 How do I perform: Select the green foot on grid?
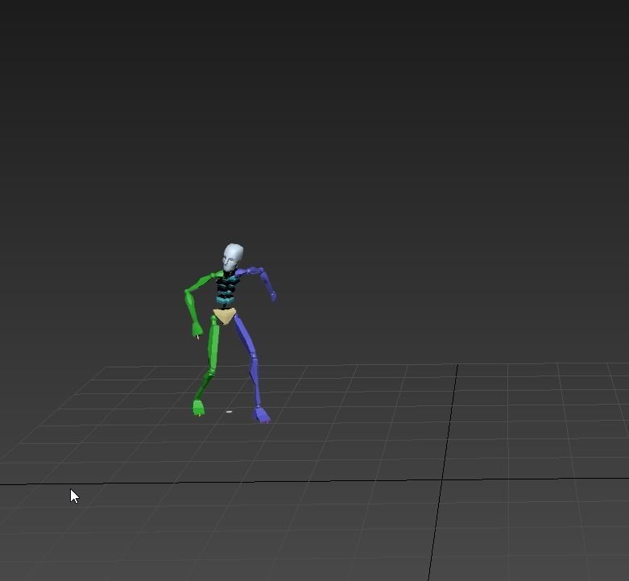(x=198, y=408)
